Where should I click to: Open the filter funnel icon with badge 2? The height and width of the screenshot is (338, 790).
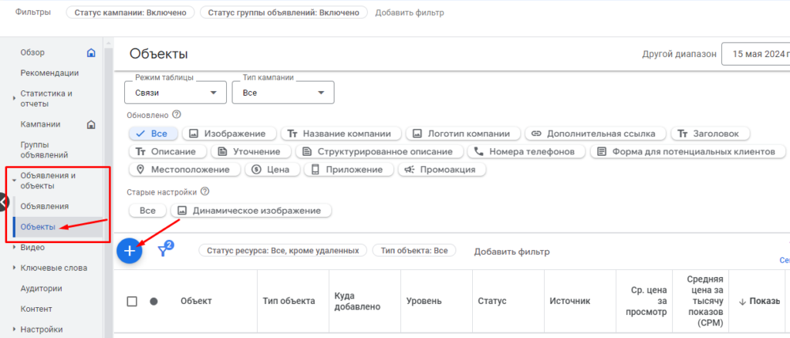coord(165,249)
